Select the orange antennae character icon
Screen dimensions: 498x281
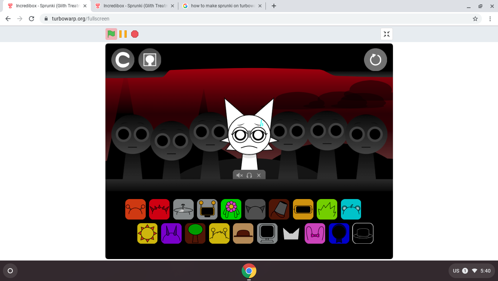[x=135, y=209]
